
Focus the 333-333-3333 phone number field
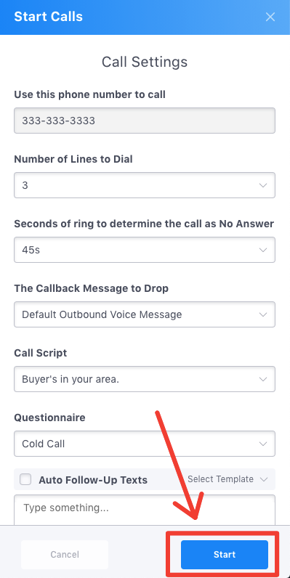[145, 121]
